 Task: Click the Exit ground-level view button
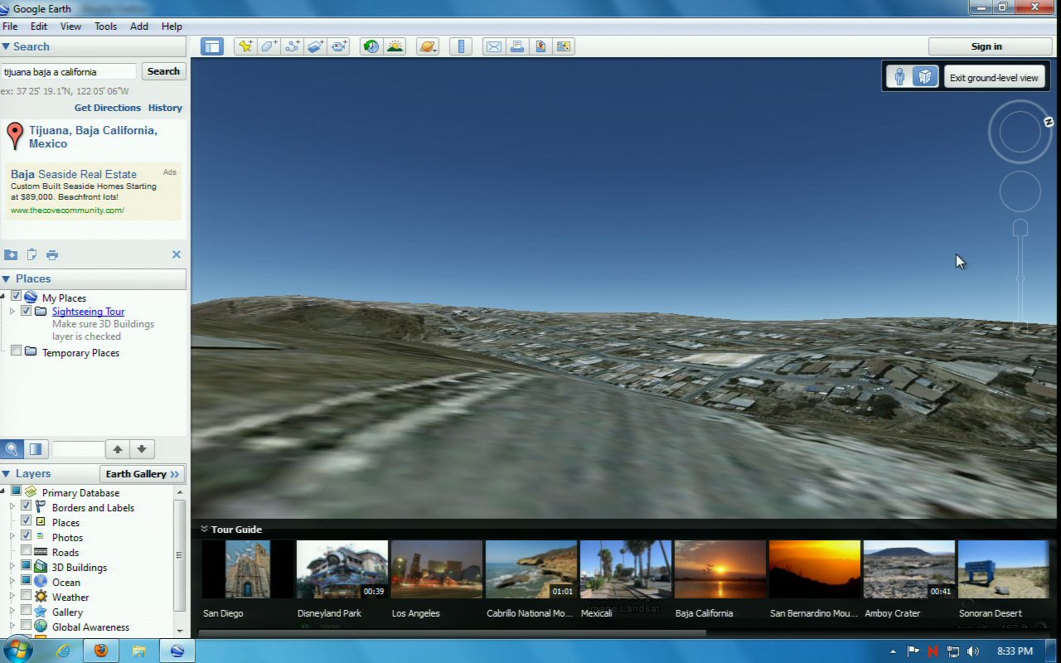993,78
